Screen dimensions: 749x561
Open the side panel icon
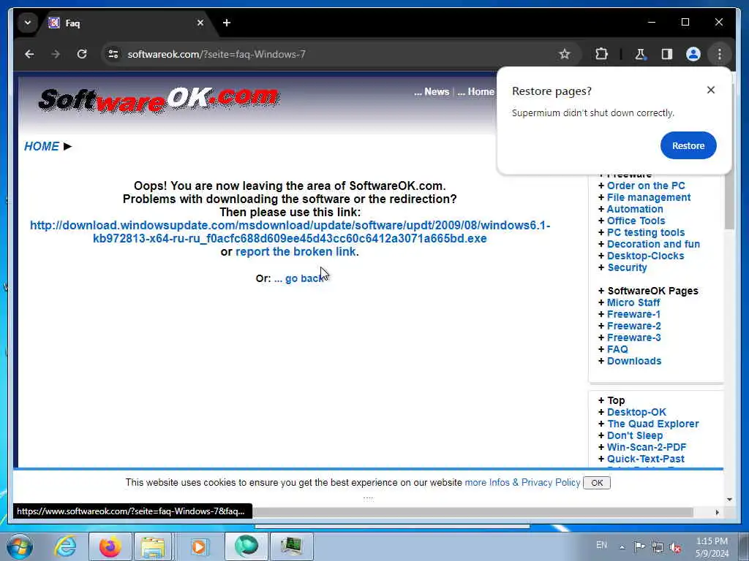pyautogui.click(x=667, y=54)
